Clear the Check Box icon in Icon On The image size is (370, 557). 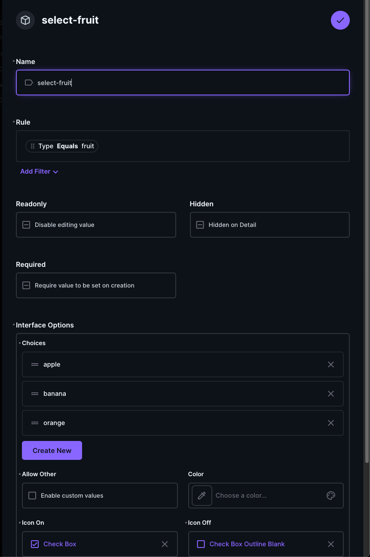click(x=165, y=544)
